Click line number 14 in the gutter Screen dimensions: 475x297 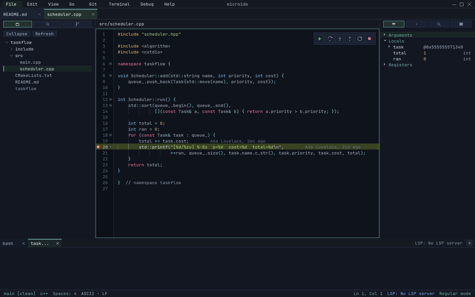pyautogui.click(x=105, y=112)
